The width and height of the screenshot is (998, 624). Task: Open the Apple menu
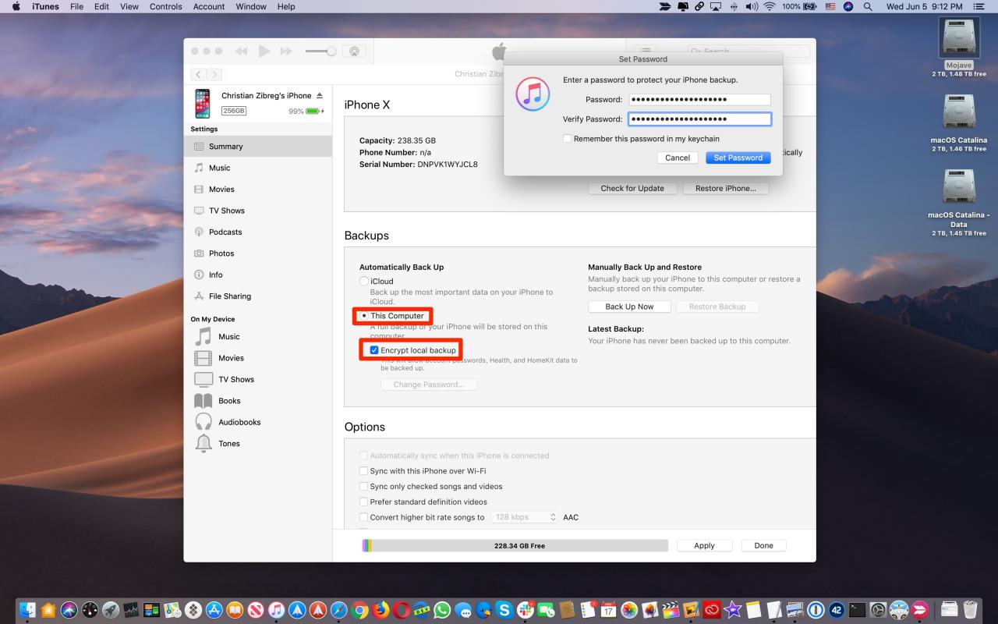tap(16, 6)
